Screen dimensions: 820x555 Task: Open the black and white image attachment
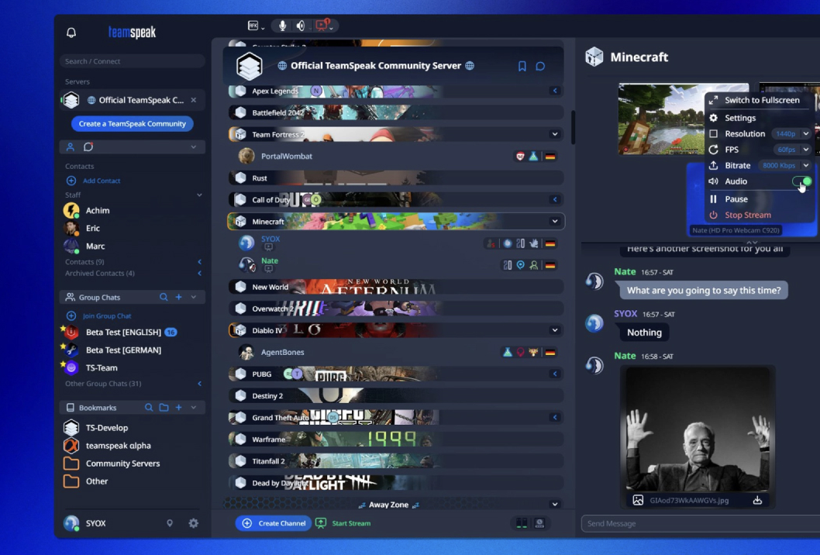pyautogui.click(x=698, y=429)
